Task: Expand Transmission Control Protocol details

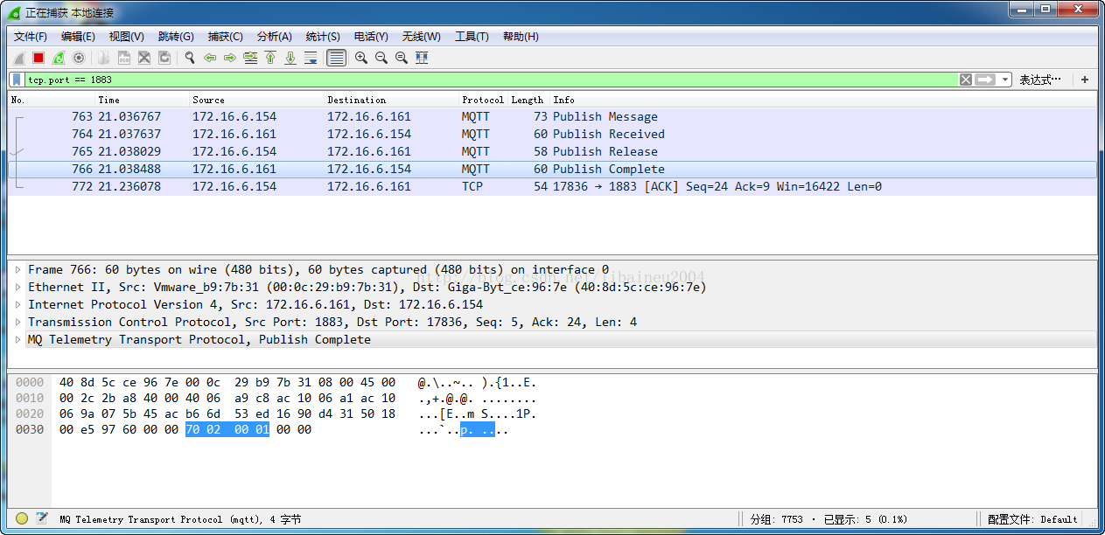Action: coord(17,322)
